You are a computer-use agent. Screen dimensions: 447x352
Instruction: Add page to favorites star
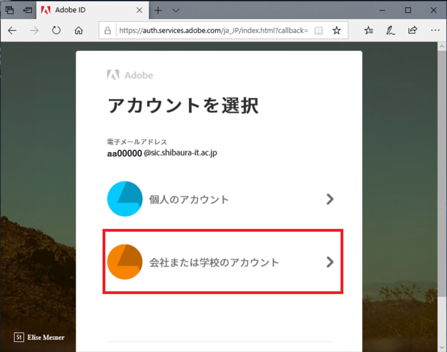tap(337, 30)
